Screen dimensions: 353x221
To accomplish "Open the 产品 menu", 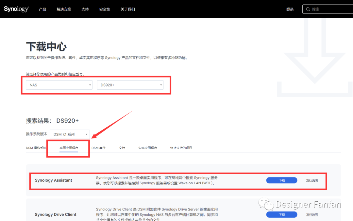I will (x=42, y=9).
